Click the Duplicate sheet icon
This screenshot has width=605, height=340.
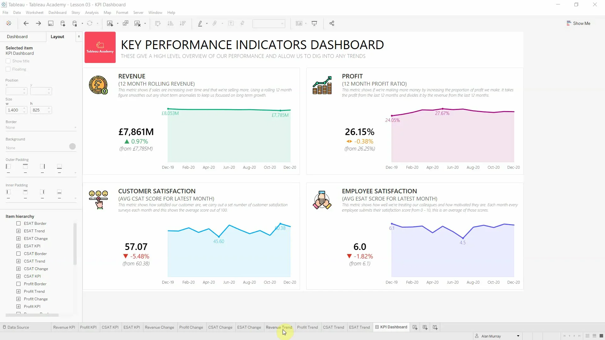tap(125, 23)
